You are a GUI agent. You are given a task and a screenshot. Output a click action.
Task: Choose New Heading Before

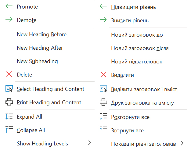click(41, 34)
